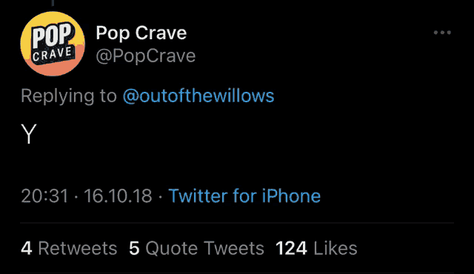Open the Twitter for iPhone source link
Screen dimensions: 474x274
244,196
